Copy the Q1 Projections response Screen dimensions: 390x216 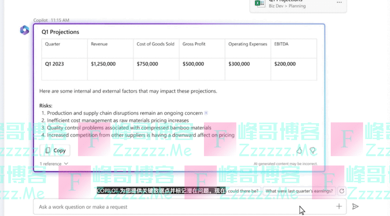55,150
